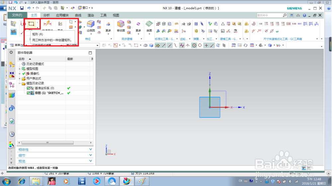The height and width of the screenshot is (186, 332).
Task: Open the Constraint Navigator sidebar tab
Action: click(12, 74)
